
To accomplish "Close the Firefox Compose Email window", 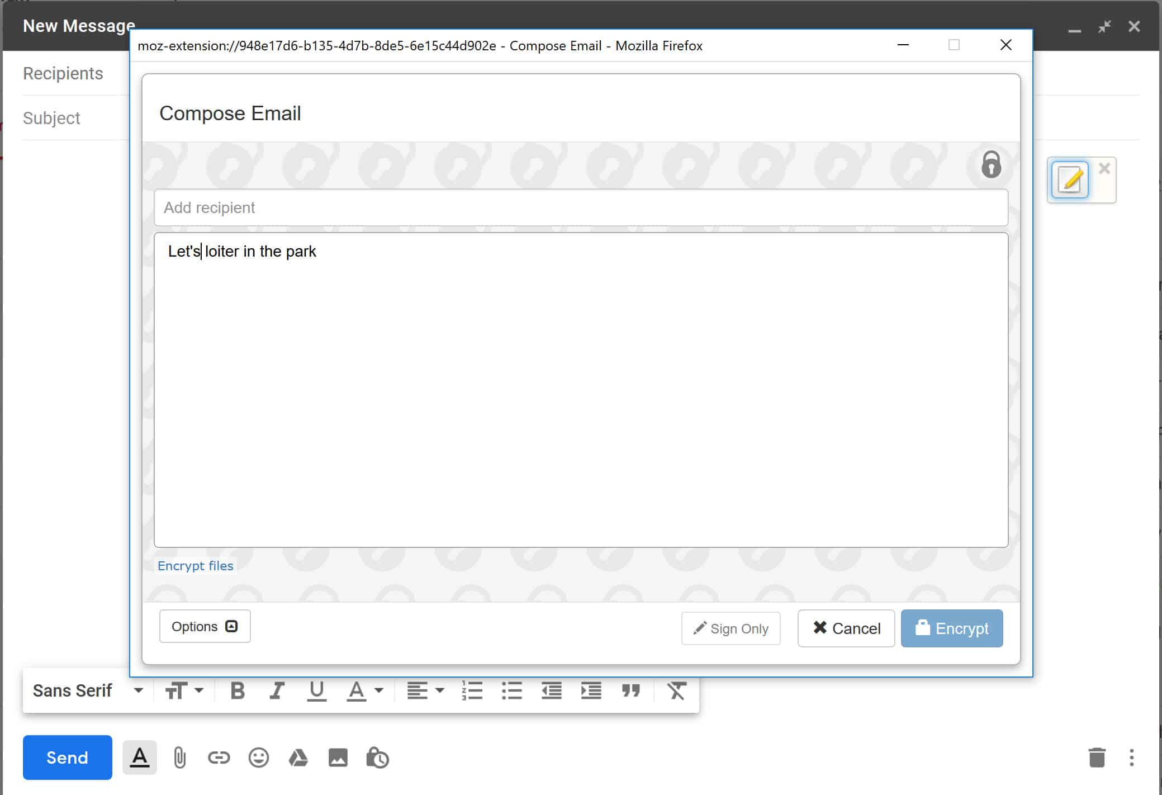I will coord(1006,45).
